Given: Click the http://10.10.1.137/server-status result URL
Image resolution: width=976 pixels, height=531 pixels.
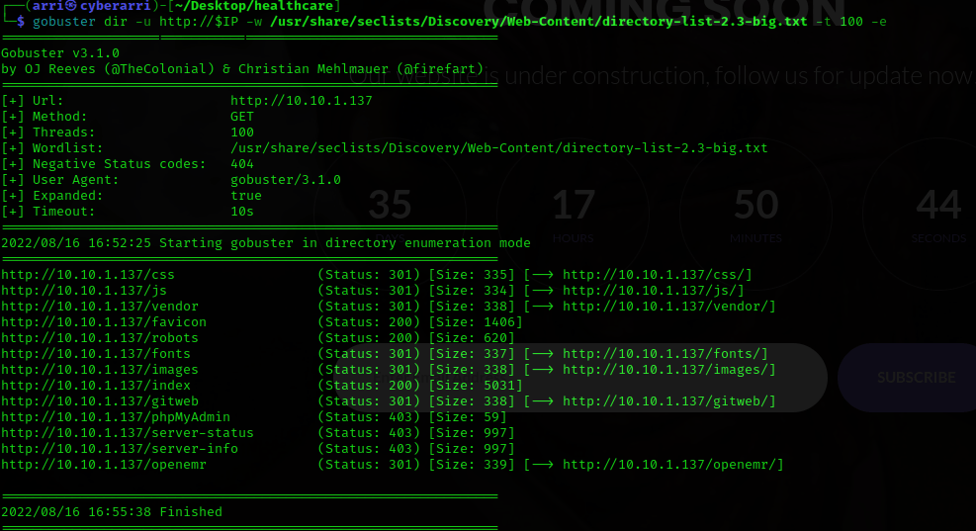Looking at the screenshot, I should coord(127,433).
